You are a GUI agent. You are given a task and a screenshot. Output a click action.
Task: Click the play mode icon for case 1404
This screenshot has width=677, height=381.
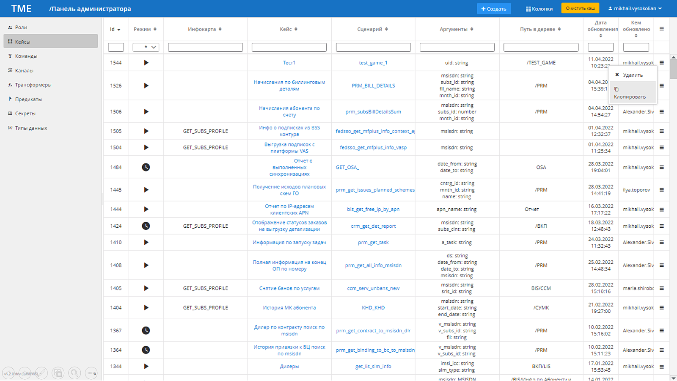click(146, 308)
